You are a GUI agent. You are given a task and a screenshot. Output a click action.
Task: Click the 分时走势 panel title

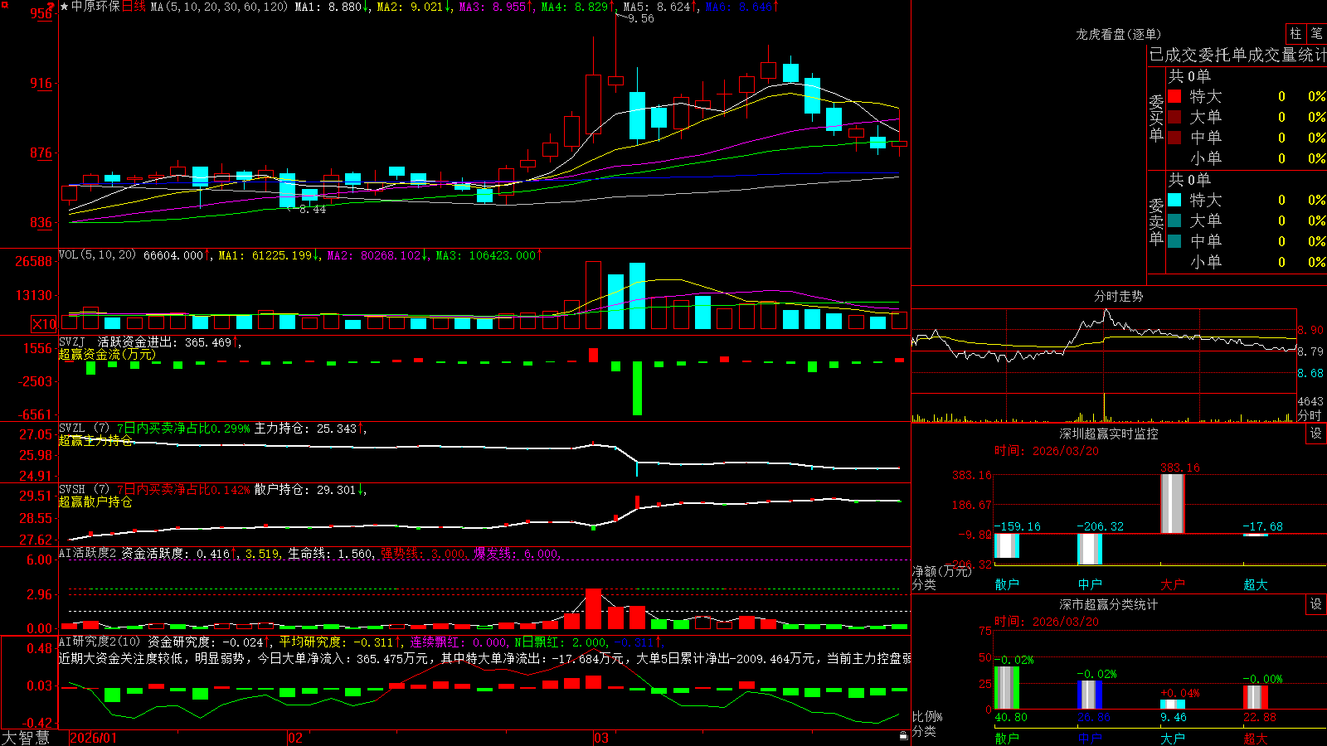(1118, 296)
